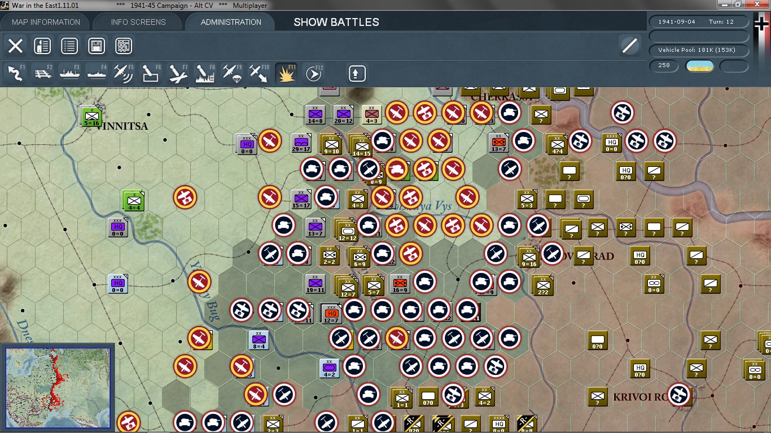The width and height of the screenshot is (771, 433).
Task: Select the F6 bomb unit mode icon
Action: click(x=151, y=73)
